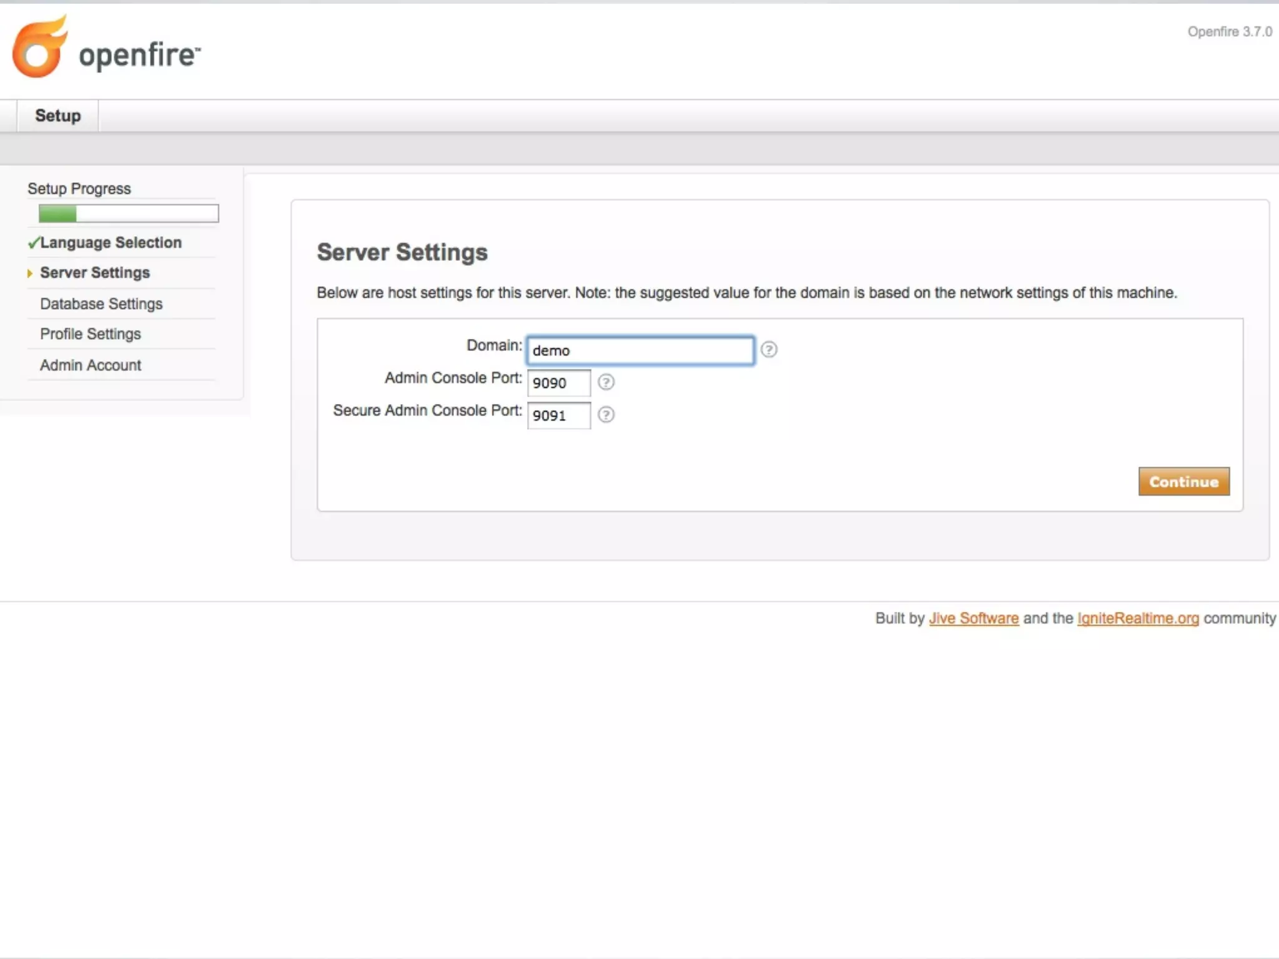Click the Openfire flame logo

point(40,49)
